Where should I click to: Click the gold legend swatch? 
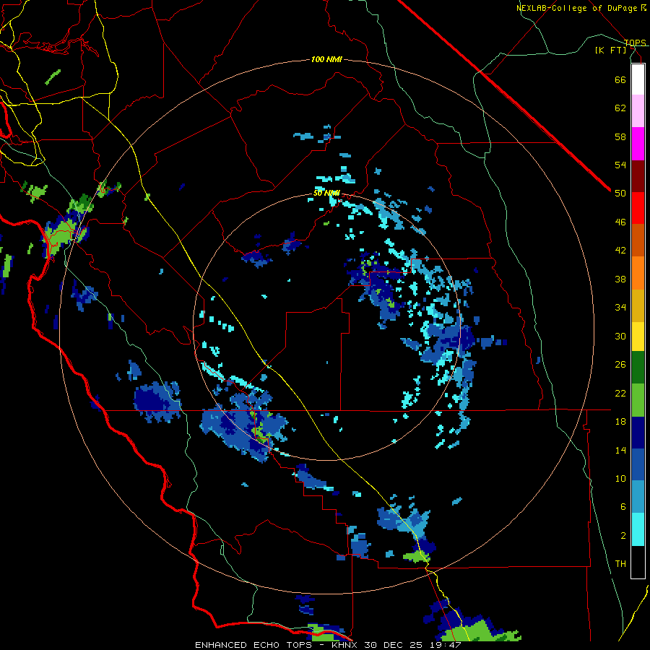[x=638, y=305]
